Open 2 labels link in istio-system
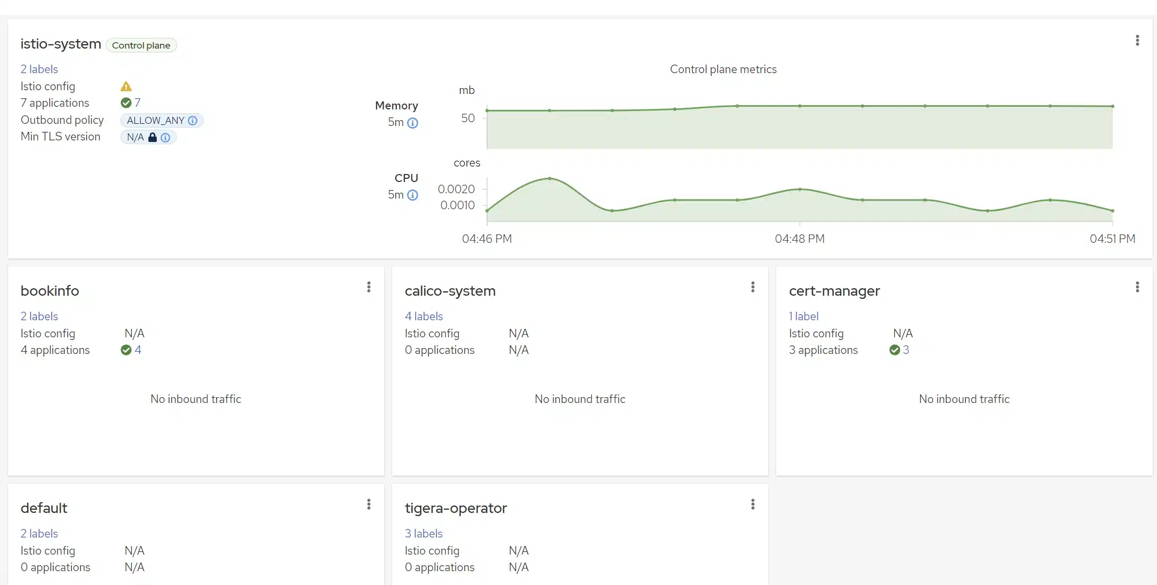 click(39, 69)
